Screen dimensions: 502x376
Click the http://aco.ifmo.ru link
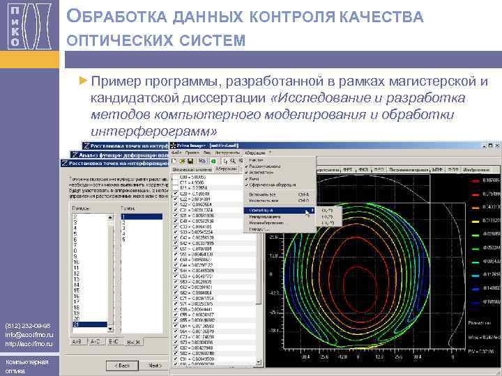tap(29, 344)
